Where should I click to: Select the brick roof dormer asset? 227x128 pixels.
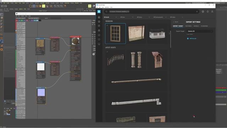pyautogui.click(x=157, y=60)
